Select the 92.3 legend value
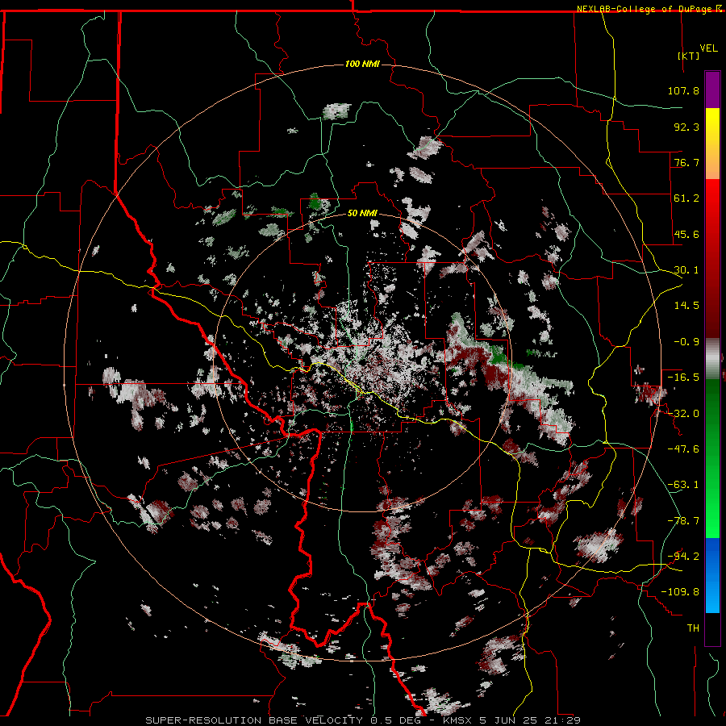 tap(686, 127)
